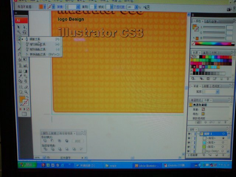Switch to Color Guide tab
This screenshot has height=177, width=236.
(x=211, y=21)
